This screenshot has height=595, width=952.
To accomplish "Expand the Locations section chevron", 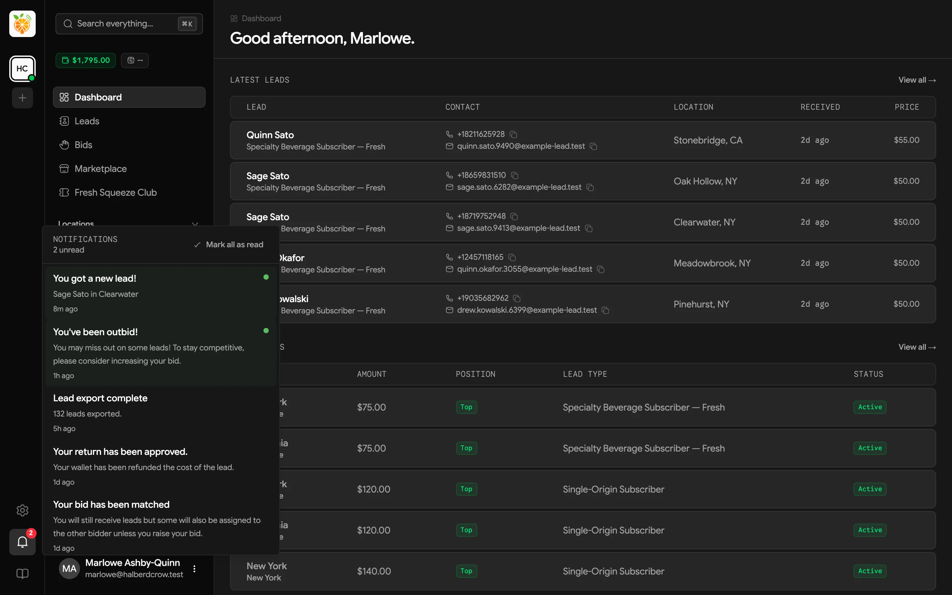I will [195, 223].
